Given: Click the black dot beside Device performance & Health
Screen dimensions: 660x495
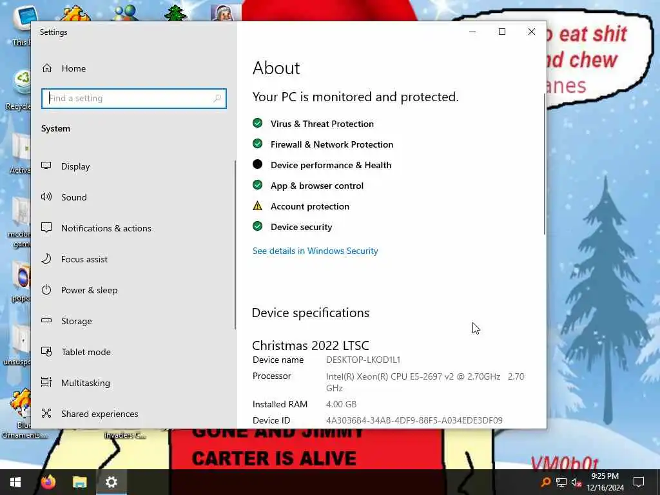Looking at the screenshot, I should [x=257, y=164].
